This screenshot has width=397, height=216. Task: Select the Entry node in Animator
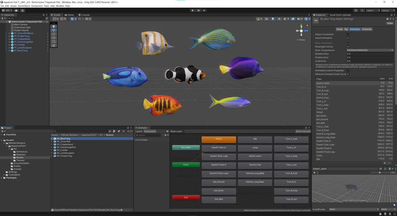[186, 165]
